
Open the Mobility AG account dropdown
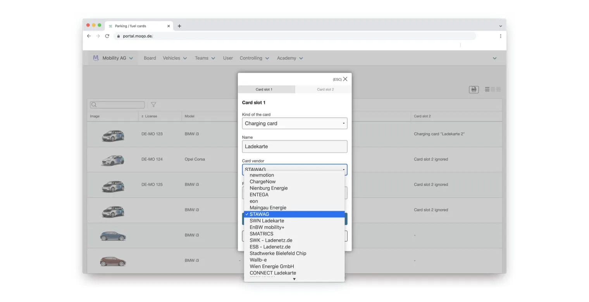coord(113,58)
